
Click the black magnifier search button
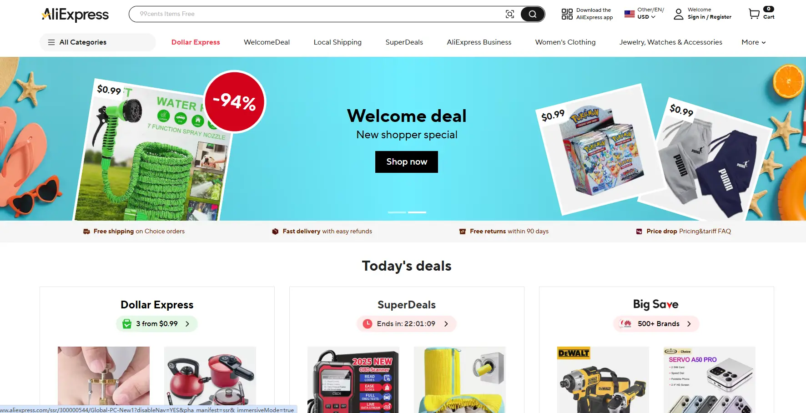coord(532,14)
